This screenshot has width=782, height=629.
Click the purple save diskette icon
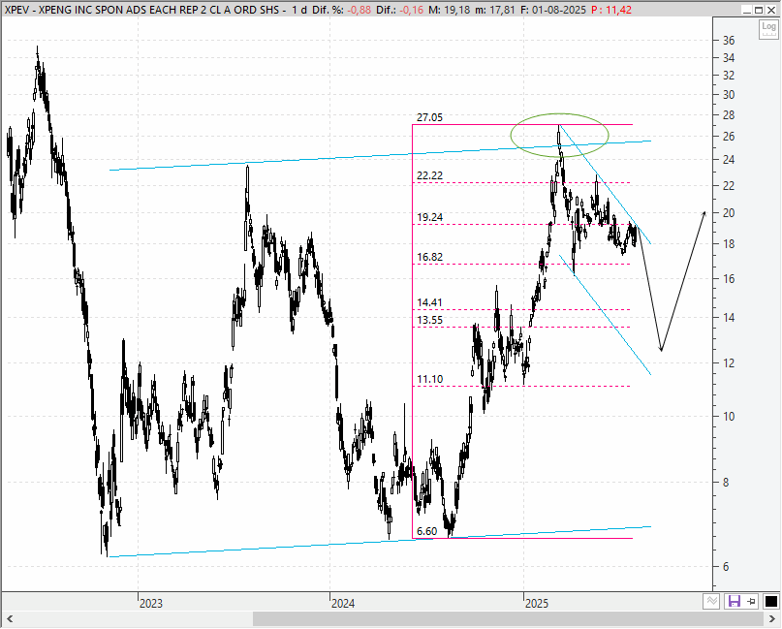pyautogui.click(x=735, y=601)
